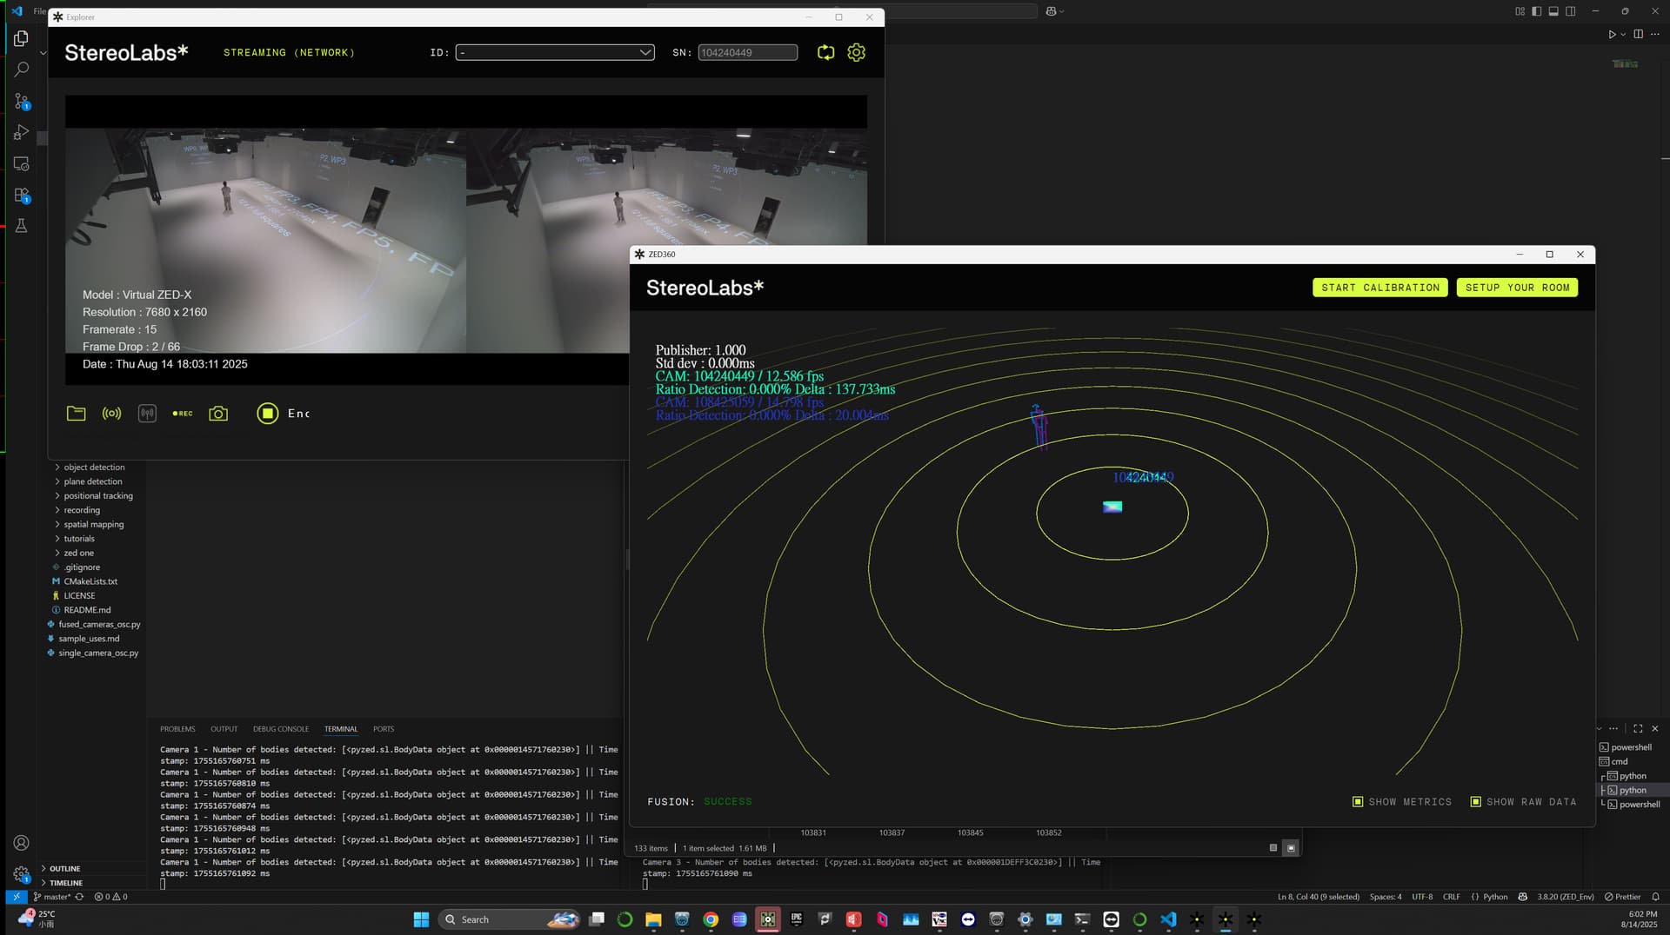Take a snapshot with the camera icon
Image resolution: width=1670 pixels, height=935 pixels.
pos(218,414)
